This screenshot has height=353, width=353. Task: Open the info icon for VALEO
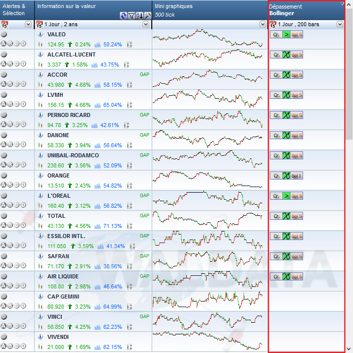(x=40, y=34)
